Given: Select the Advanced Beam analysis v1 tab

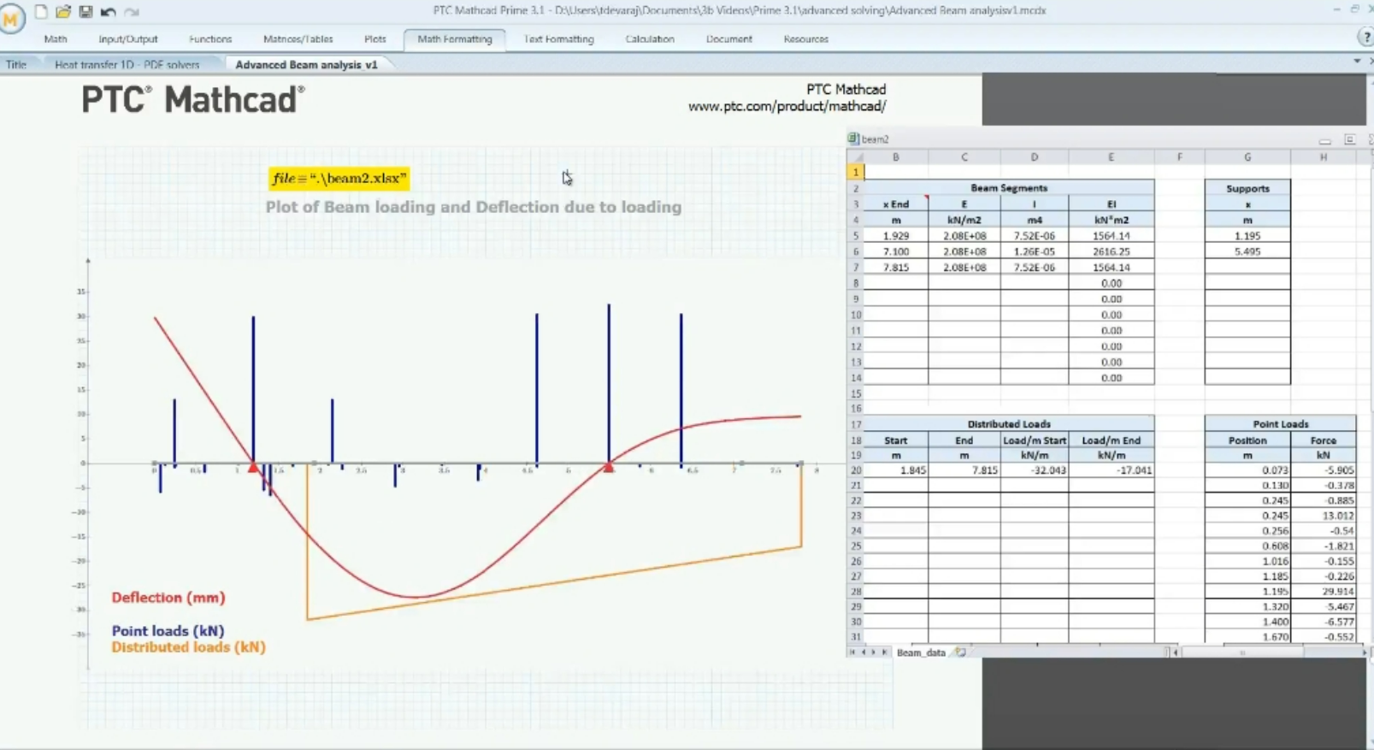Looking at the screenshot, I should 306,65.
